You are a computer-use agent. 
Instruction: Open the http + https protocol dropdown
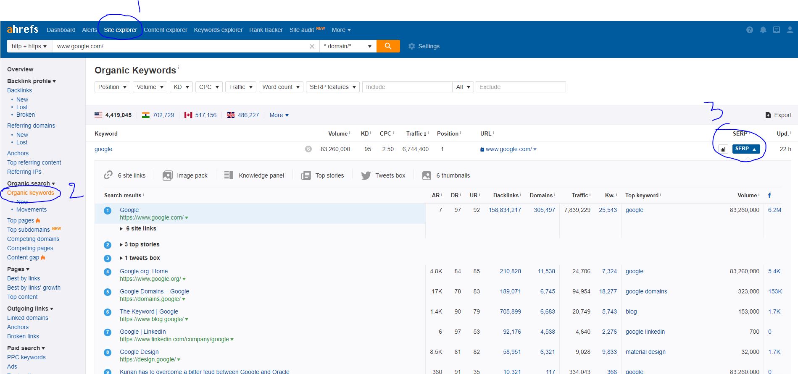[29, 46]
